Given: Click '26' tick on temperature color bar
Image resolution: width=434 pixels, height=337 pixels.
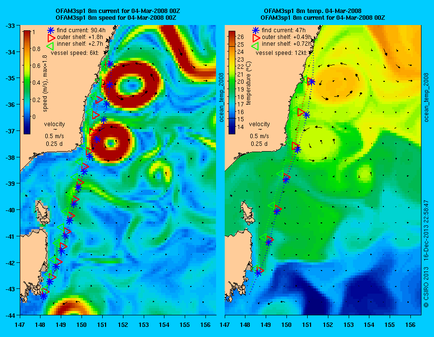Looking at the screenshot, I should [241, 37].
